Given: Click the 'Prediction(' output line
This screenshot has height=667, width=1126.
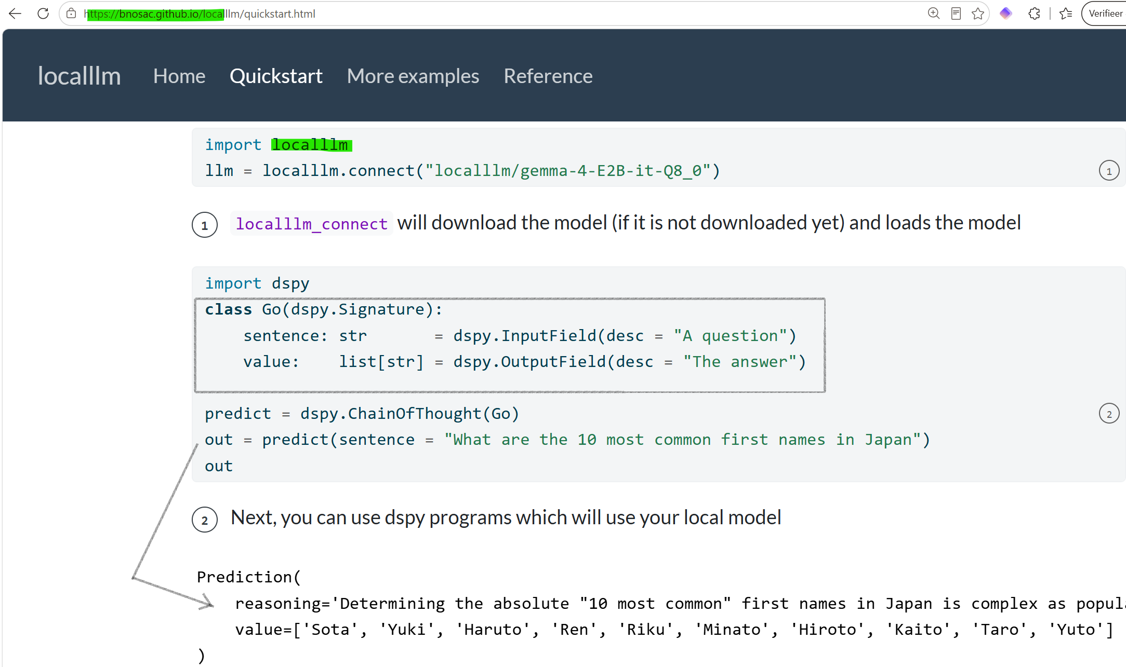Looking at the screenshot, I should click(x=249, y=577).
